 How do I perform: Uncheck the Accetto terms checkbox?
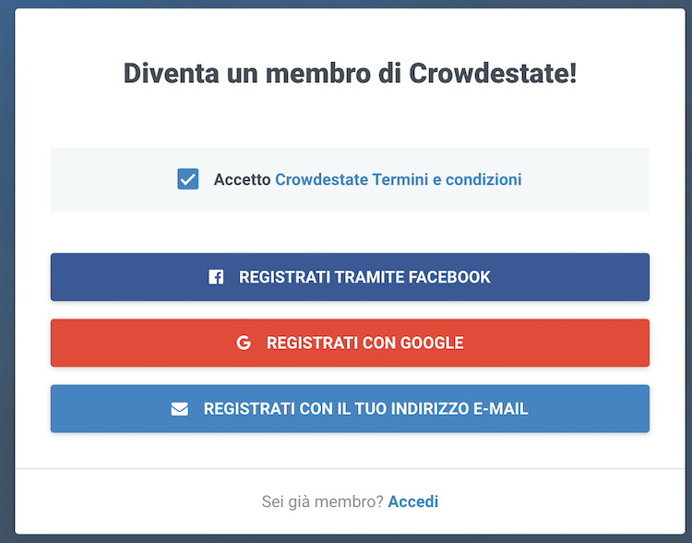[x=188, y=179]
